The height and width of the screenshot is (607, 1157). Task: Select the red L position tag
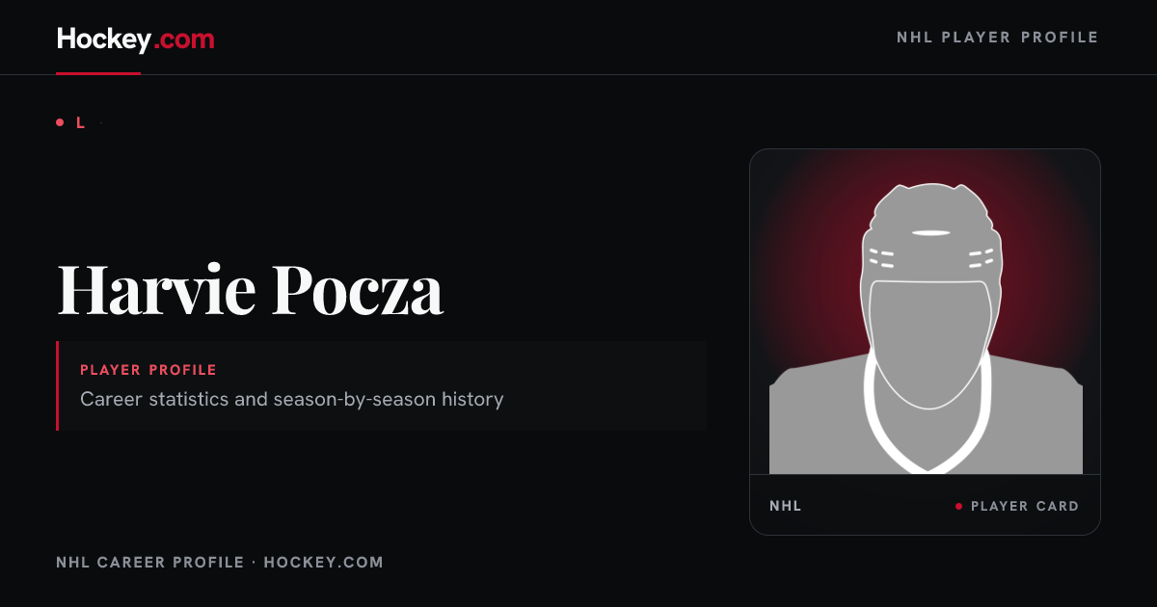click(81, 122)
